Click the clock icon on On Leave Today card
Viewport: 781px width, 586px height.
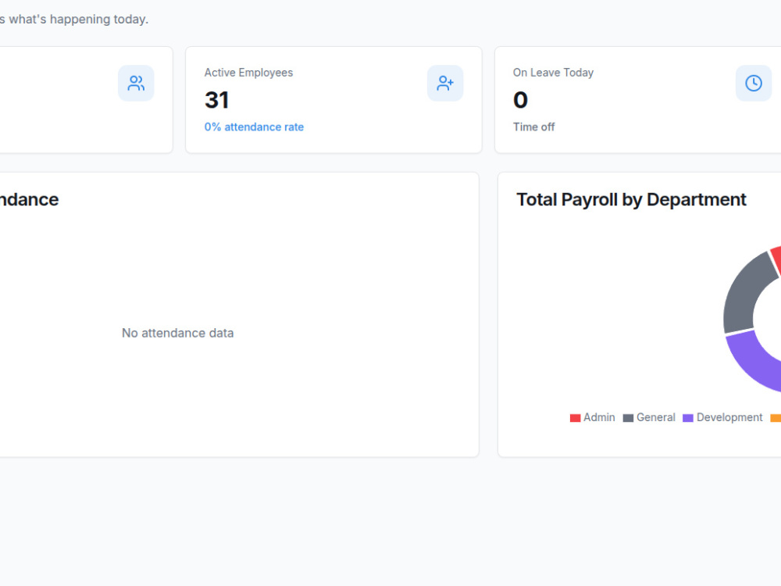point(754,84)
